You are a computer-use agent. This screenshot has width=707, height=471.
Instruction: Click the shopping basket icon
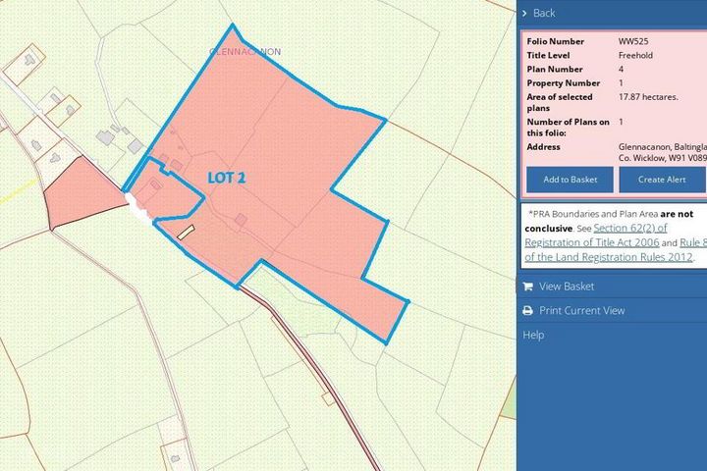click(x=527, y=287)
